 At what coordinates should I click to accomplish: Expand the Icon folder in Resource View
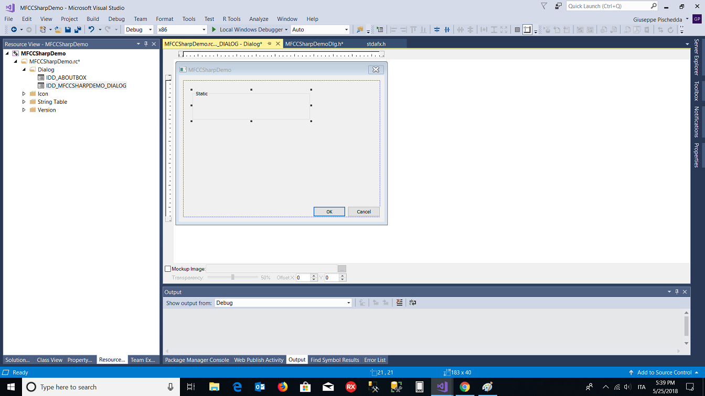point(24,94)
